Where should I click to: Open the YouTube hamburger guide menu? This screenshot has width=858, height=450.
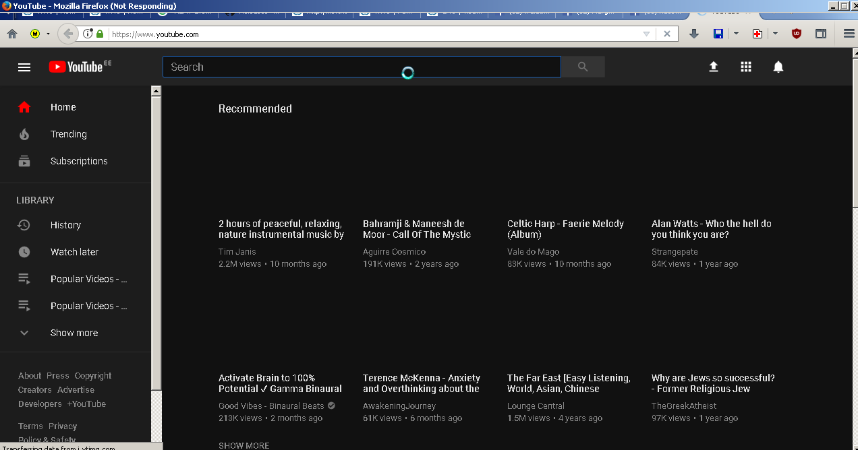tap(24, 67)
